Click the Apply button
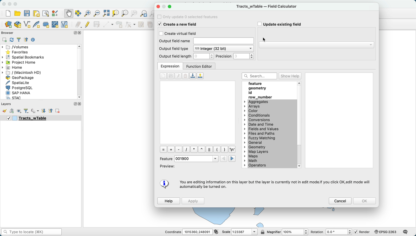The height and width of the screenshot is (236, 416). click(193, 201)
